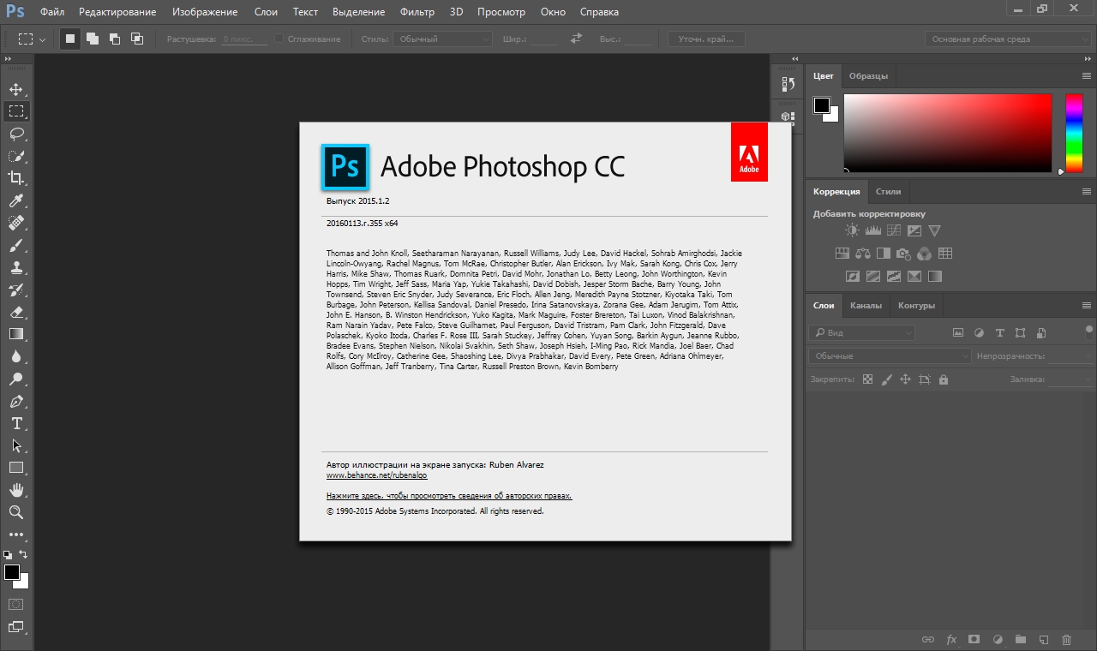Select the Eyedropper tool
Screen dimensions: 1097x651
[16, 200]
